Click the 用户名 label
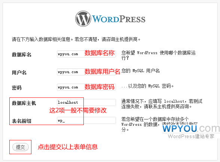 [19, 72]
